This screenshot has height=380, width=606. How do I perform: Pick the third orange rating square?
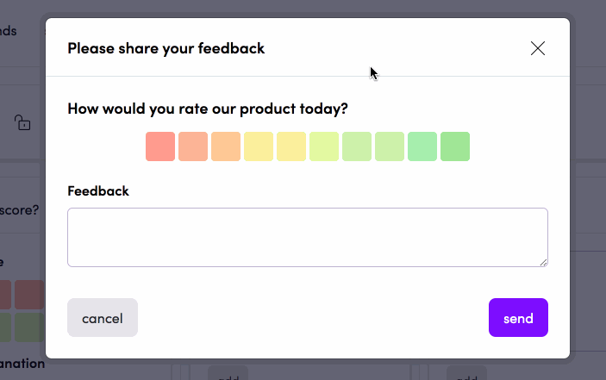(226, 146)
